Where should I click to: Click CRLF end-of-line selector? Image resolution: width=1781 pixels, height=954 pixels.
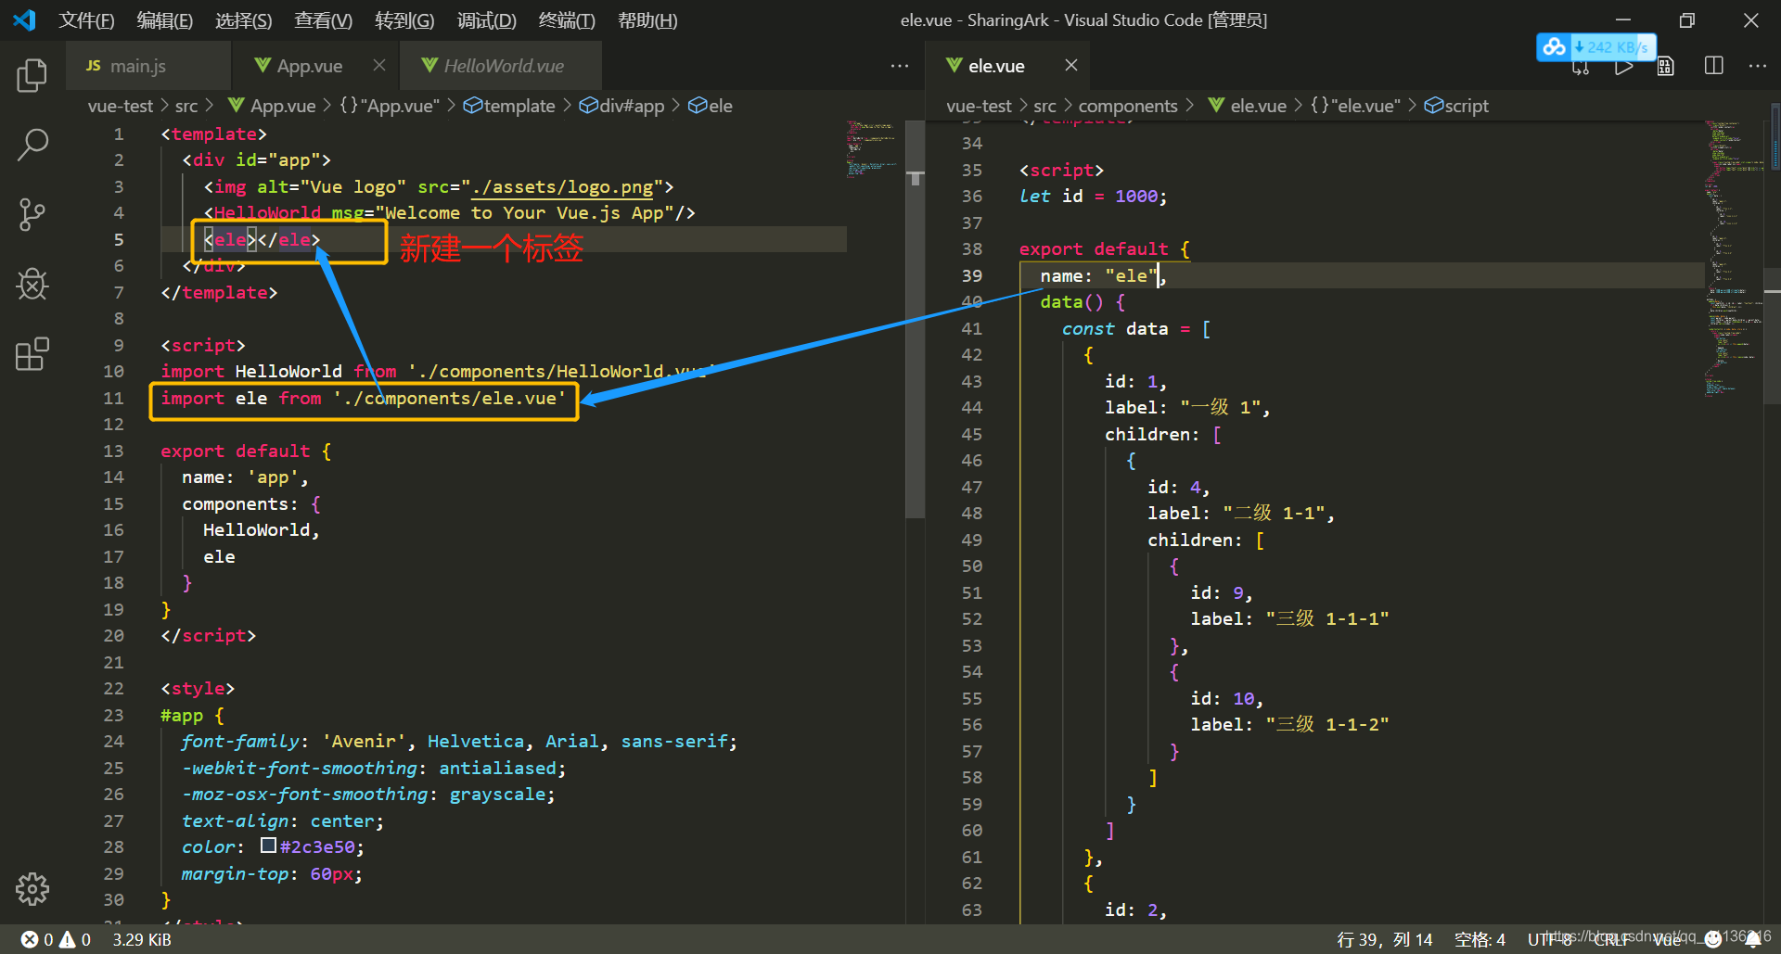(1610, 939)
